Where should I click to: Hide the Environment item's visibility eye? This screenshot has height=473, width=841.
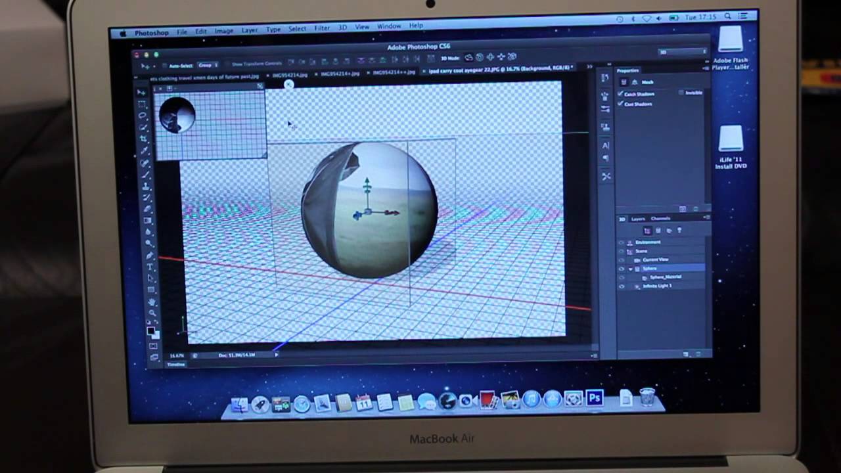coord(622,242)
